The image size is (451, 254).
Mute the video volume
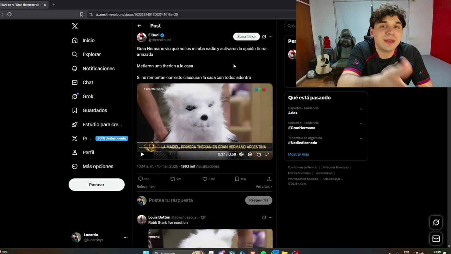tap(241, 155)
